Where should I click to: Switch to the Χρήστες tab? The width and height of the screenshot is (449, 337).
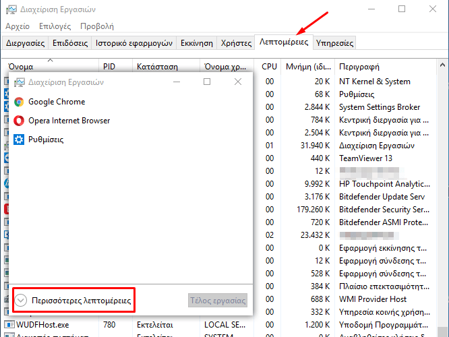click(x=236, y=43)
